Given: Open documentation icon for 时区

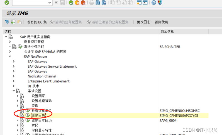Looking at the screenshot, I should coord(22,125).
